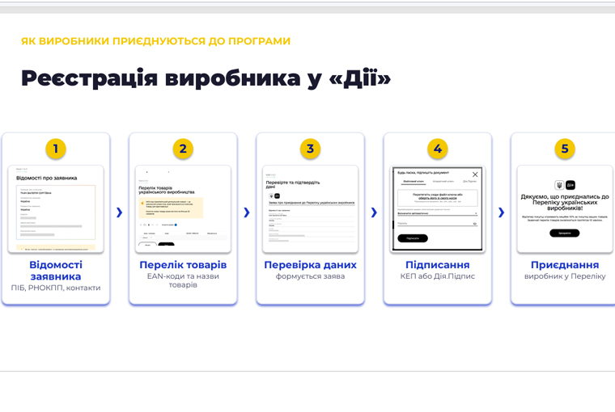Click the black sign button in step 4 dialog
Screen dimensions: 615x412
pyautogui.click(x=413, y=238)
